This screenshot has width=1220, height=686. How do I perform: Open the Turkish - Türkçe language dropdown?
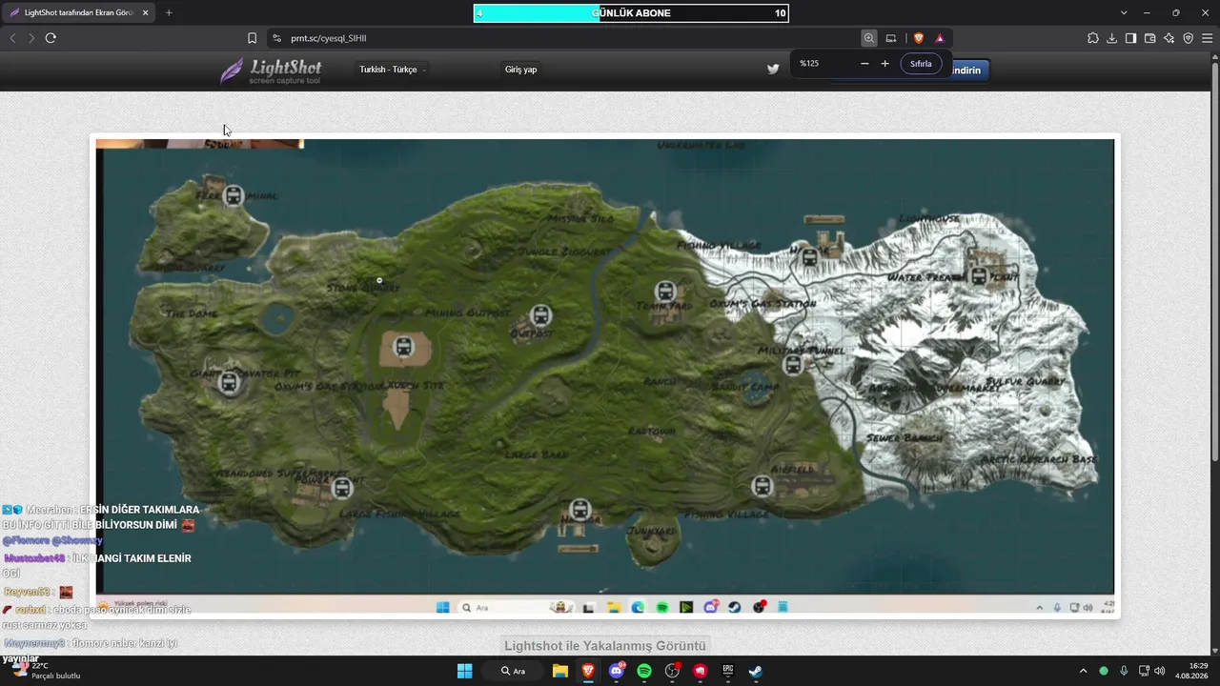[x=393, y=70]
